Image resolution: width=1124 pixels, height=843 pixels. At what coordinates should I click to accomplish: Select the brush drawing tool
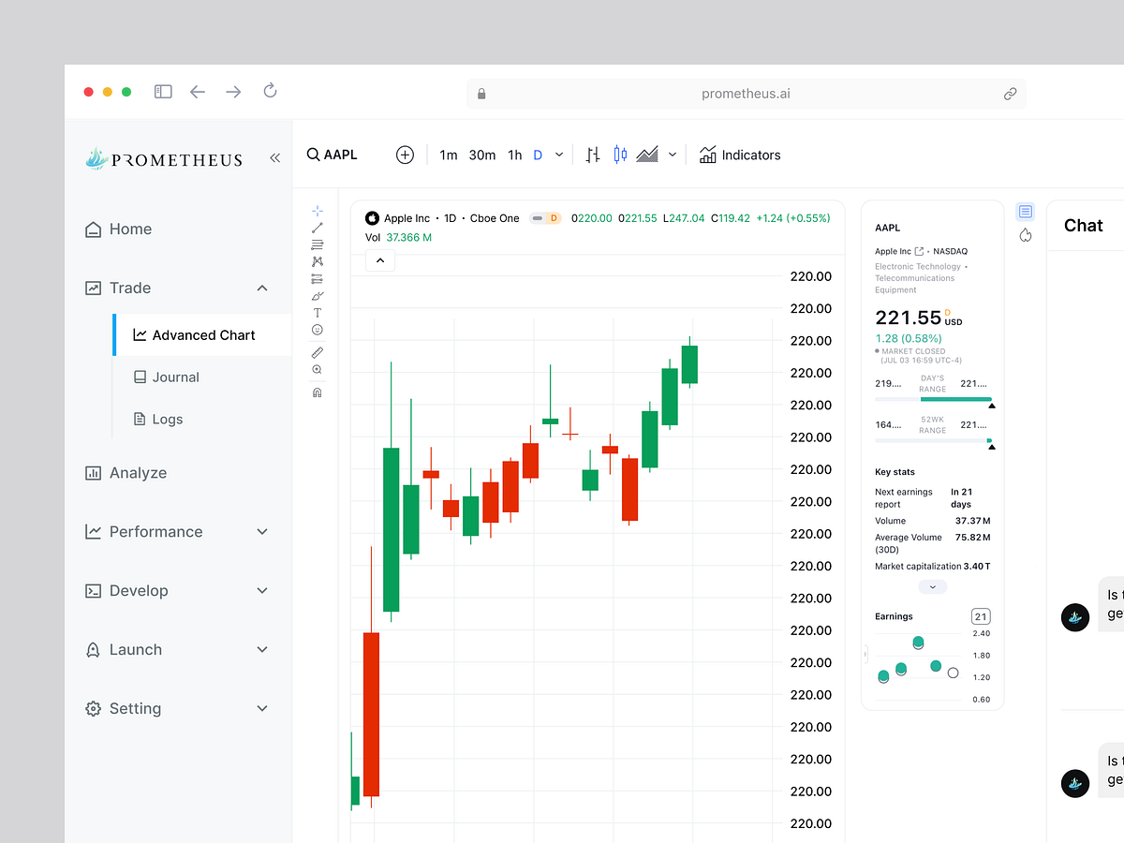click(x=318, y=296)
